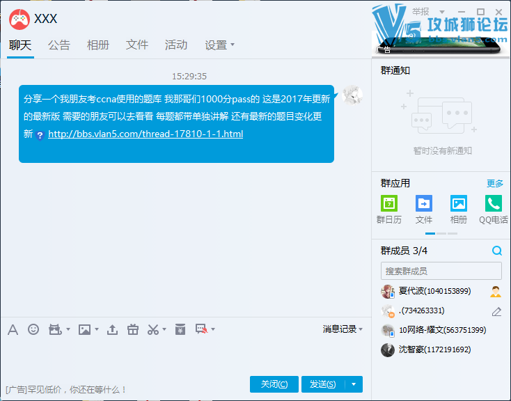Click the send picture icon
The width and height of the screenshot is (511, 401).
(84, 329)
